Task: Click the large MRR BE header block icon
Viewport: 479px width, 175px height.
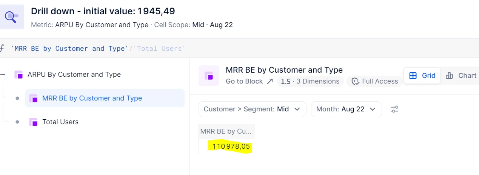Action: (209, 75)
